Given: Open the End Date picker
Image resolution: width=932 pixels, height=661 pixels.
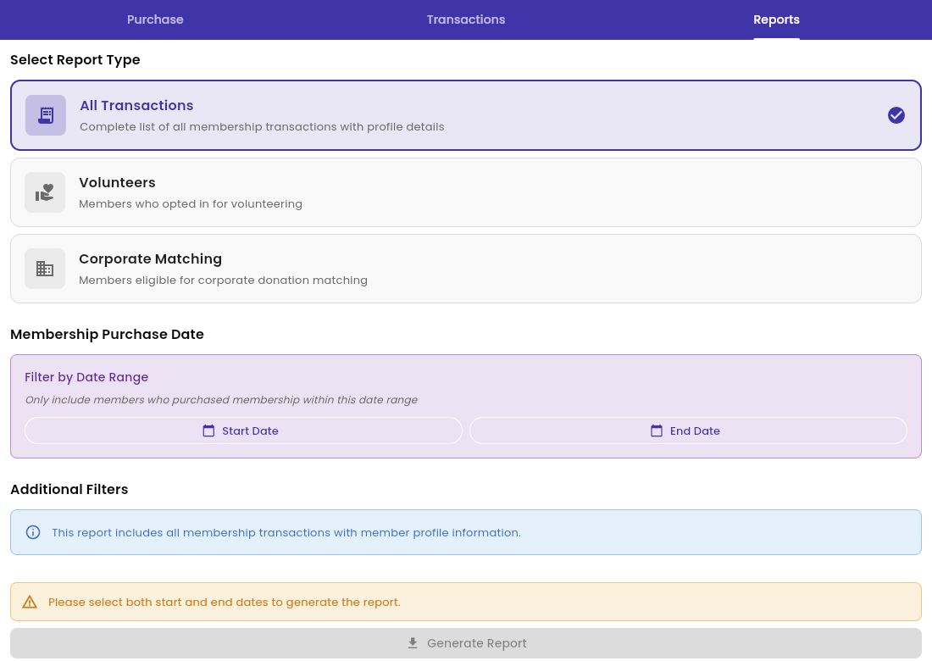Looking at the screenshot, I should 688,430.
